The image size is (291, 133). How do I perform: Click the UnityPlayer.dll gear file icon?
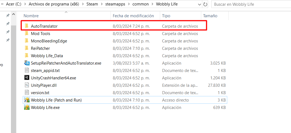(x=27, y=85)
